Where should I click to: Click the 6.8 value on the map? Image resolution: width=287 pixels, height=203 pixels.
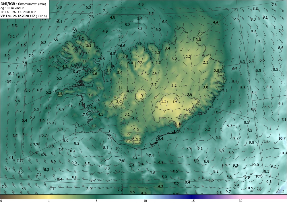[x=219, y=193]
